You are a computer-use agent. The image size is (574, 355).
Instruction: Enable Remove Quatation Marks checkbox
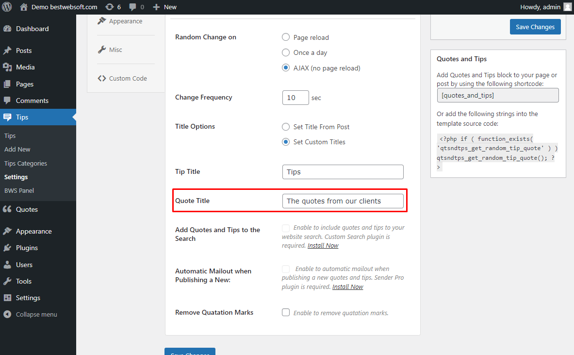[285, 312]
